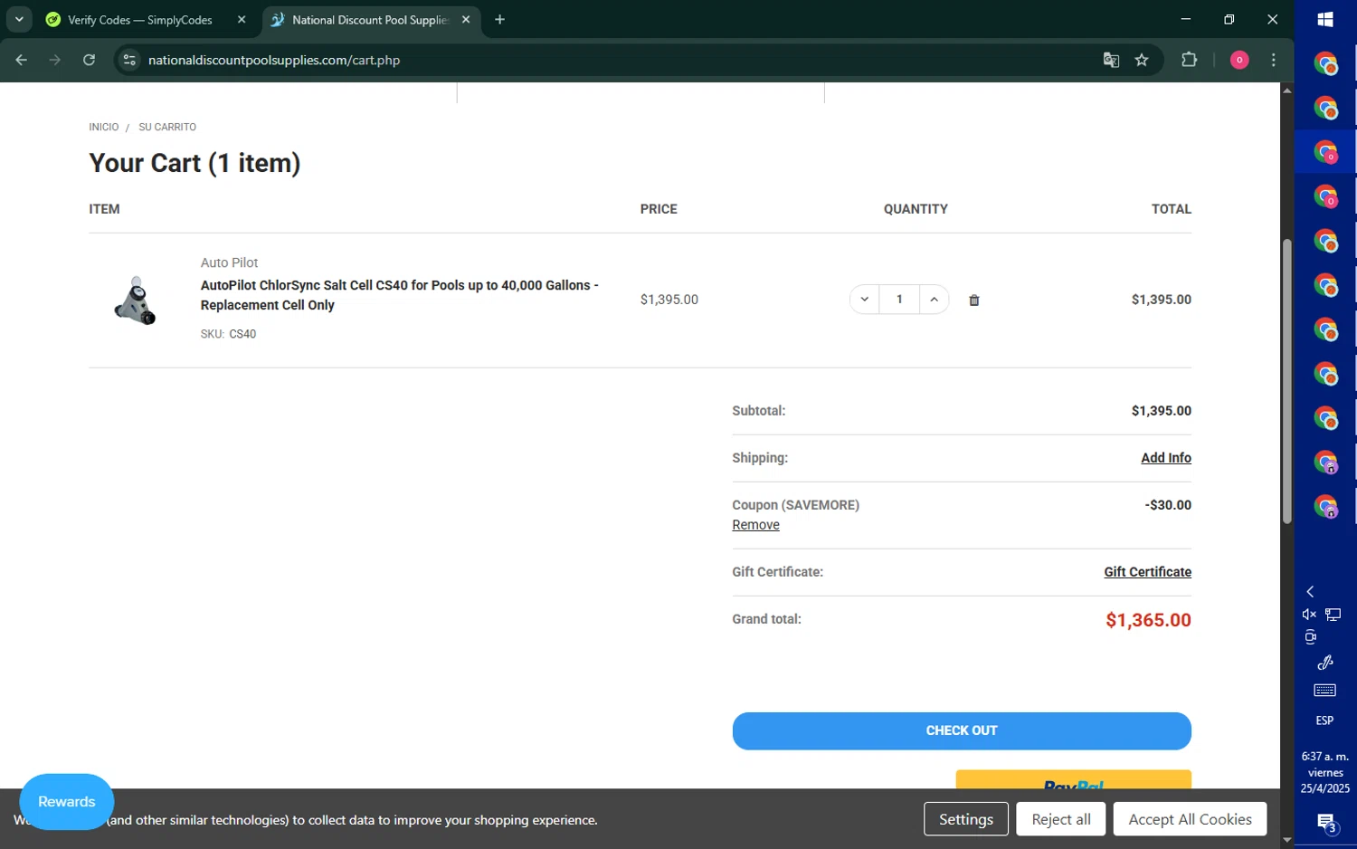Click the page vertical scrollbar thumb
The height and width of the screenshot is (849, 1357).
coord(1286,381)
